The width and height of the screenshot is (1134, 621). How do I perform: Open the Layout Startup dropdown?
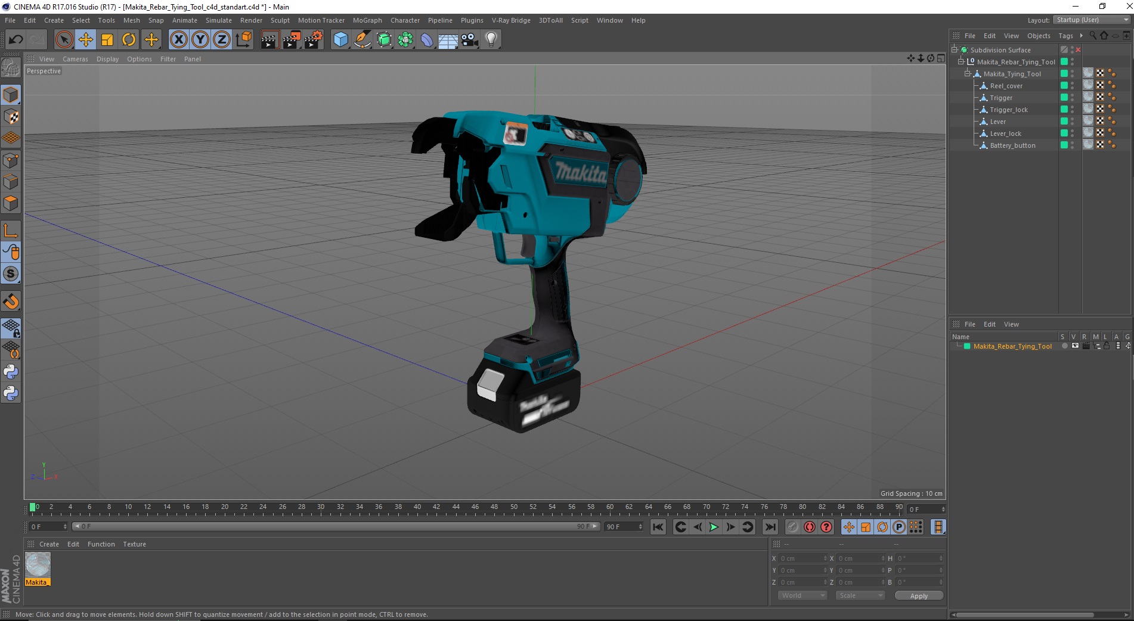coord(1091,20)
